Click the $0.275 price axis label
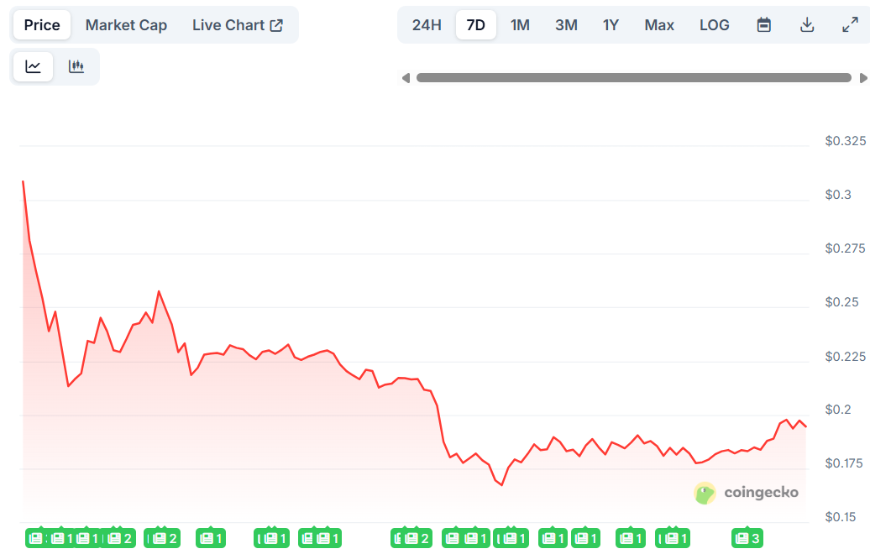The image size is (870, 554). (845, 248)
